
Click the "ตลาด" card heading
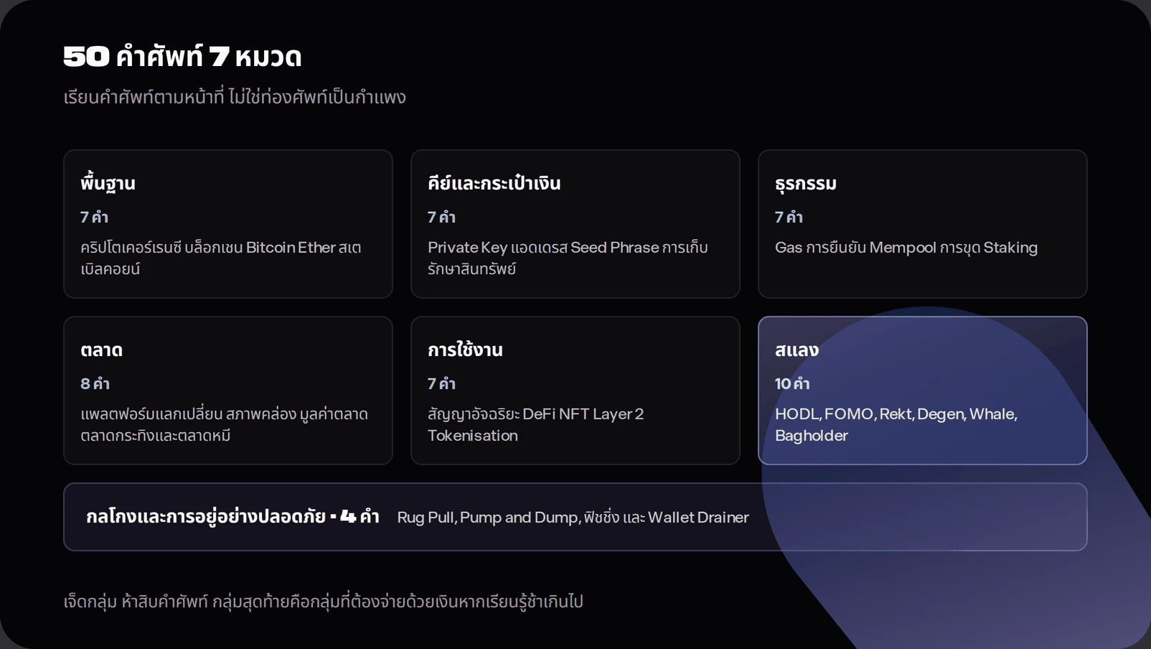click(101, 350)
